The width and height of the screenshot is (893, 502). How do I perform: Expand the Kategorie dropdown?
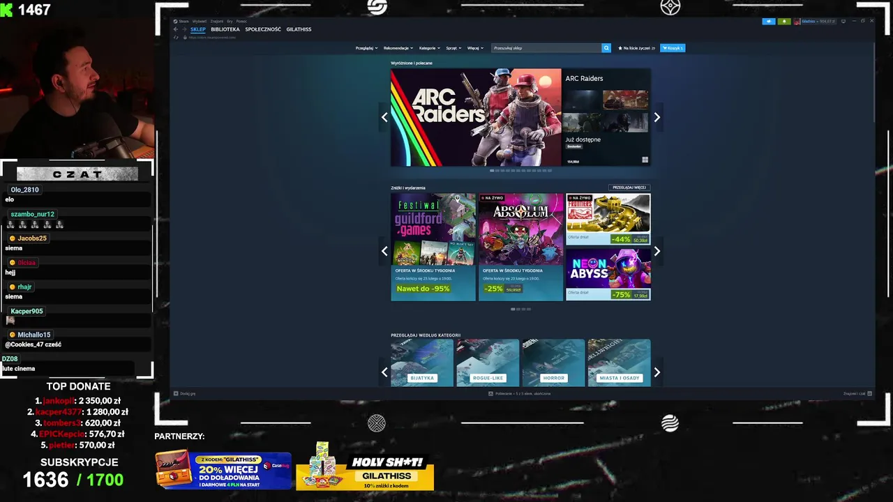430,48
